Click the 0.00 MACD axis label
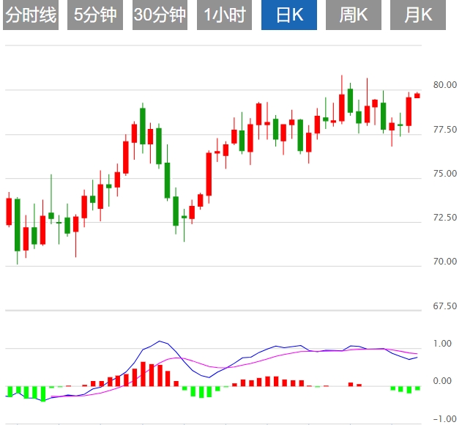The image size is (462, 425). (441, 381)
